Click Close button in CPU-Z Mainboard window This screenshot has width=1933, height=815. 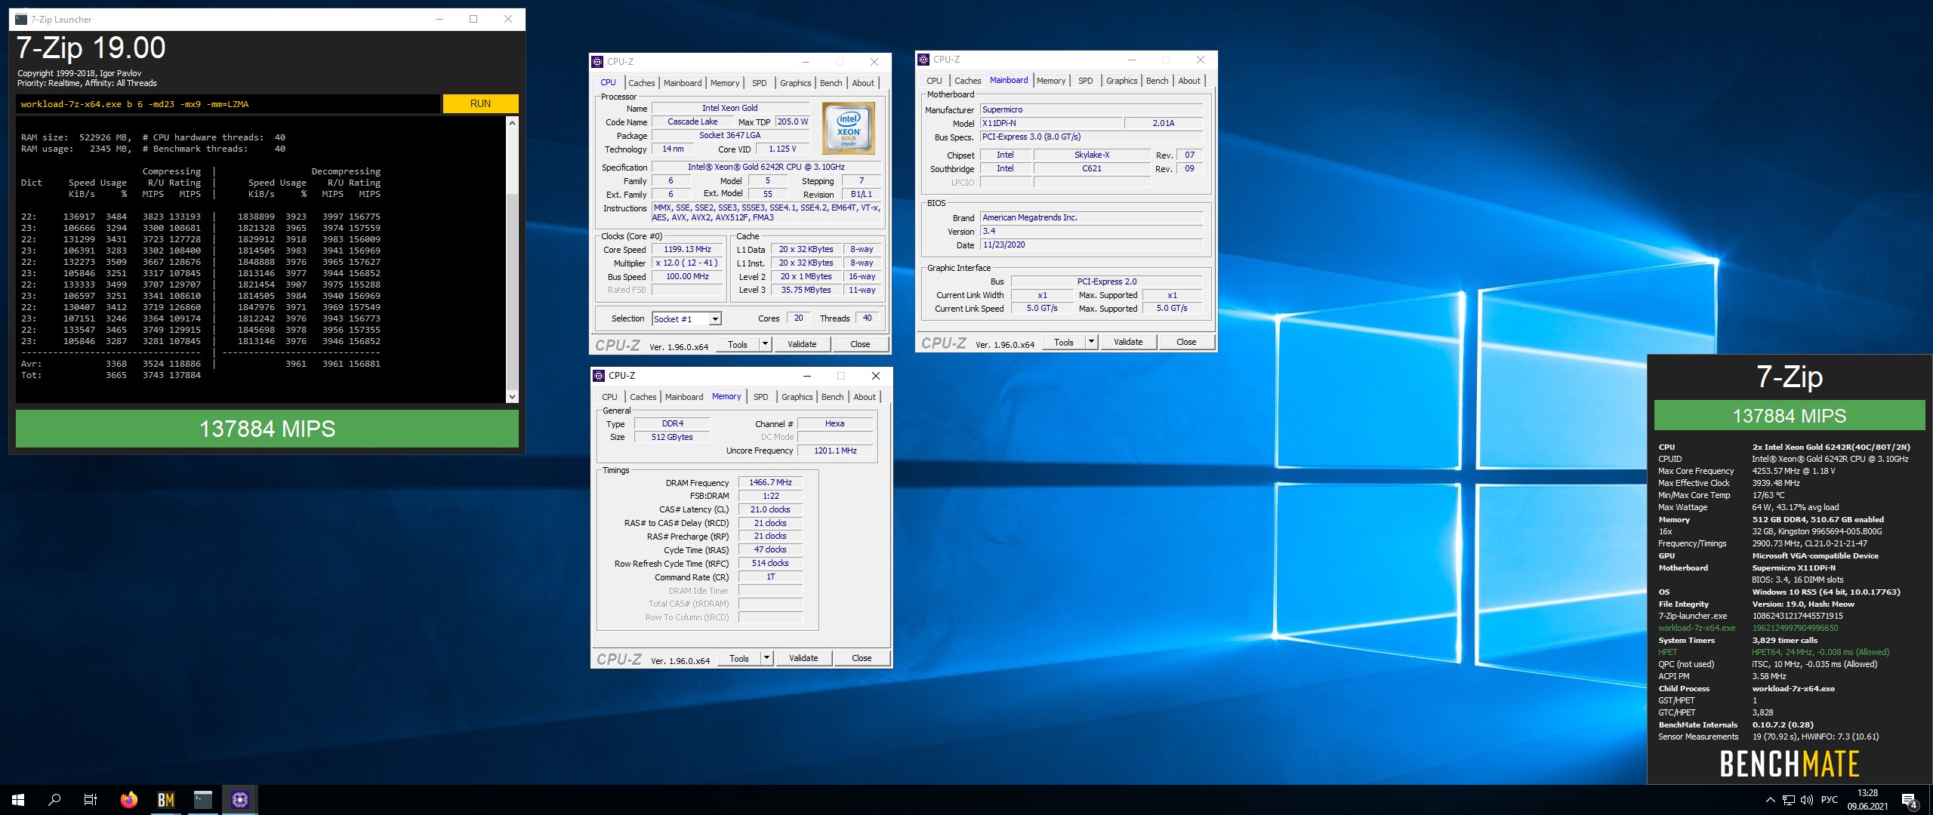1186,342
